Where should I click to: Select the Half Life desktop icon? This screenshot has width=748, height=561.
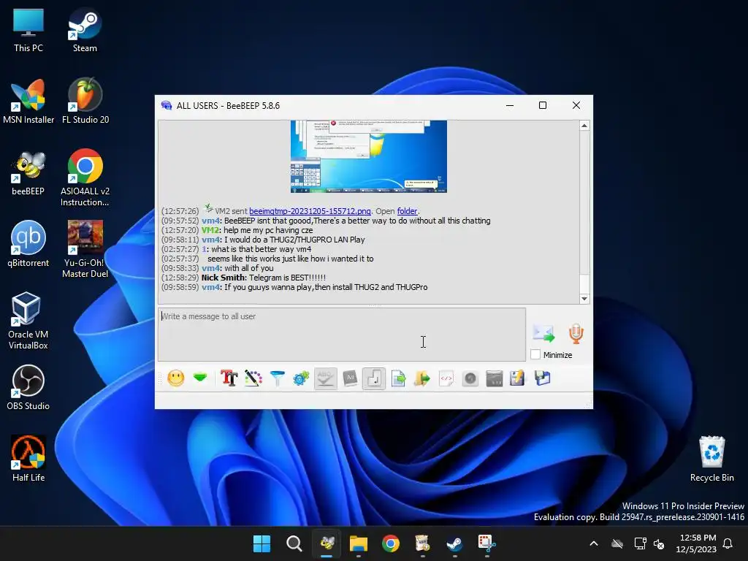(x=28, y=459)
